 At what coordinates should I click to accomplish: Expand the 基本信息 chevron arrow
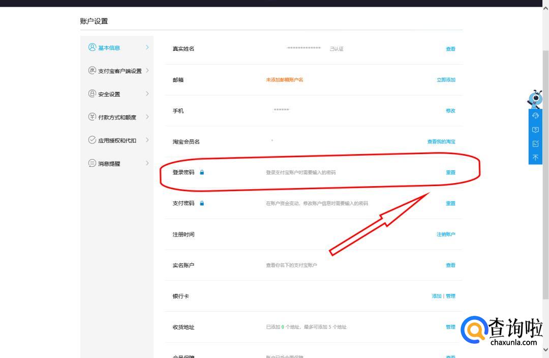click(x=147, y=47)
